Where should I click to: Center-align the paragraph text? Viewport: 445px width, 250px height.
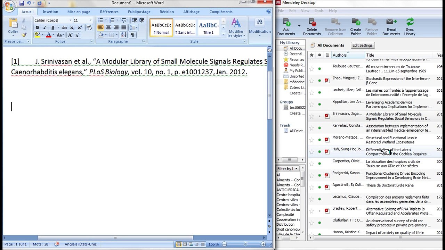(x=108, y=28)
